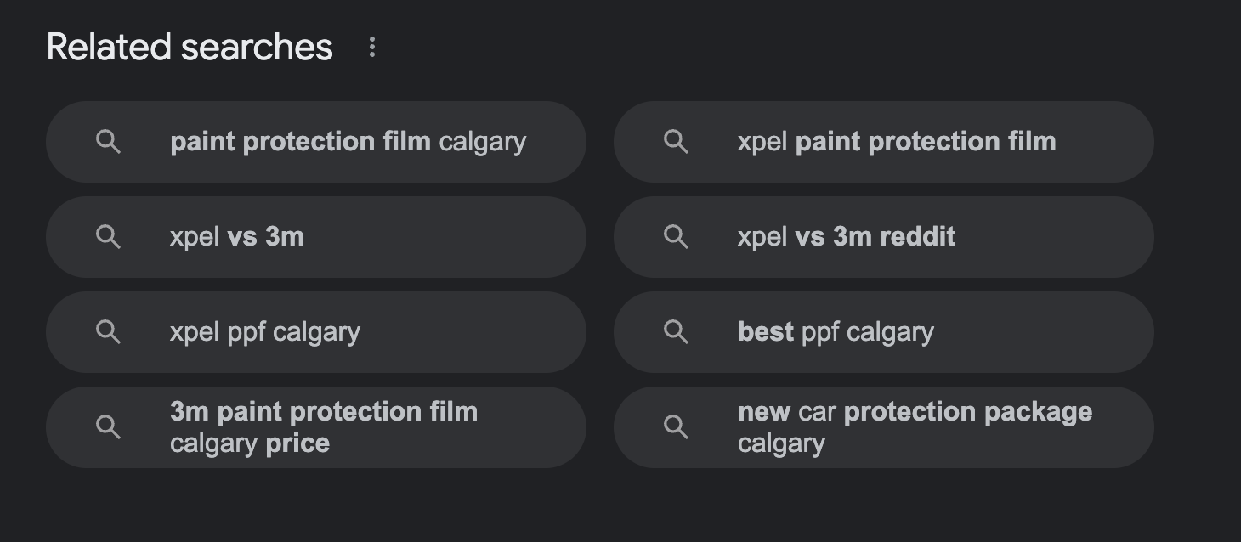Screen dimensions: 1241x542
Task: Click the word 'price' in the 3m suggestion
Action: point(297,443)
